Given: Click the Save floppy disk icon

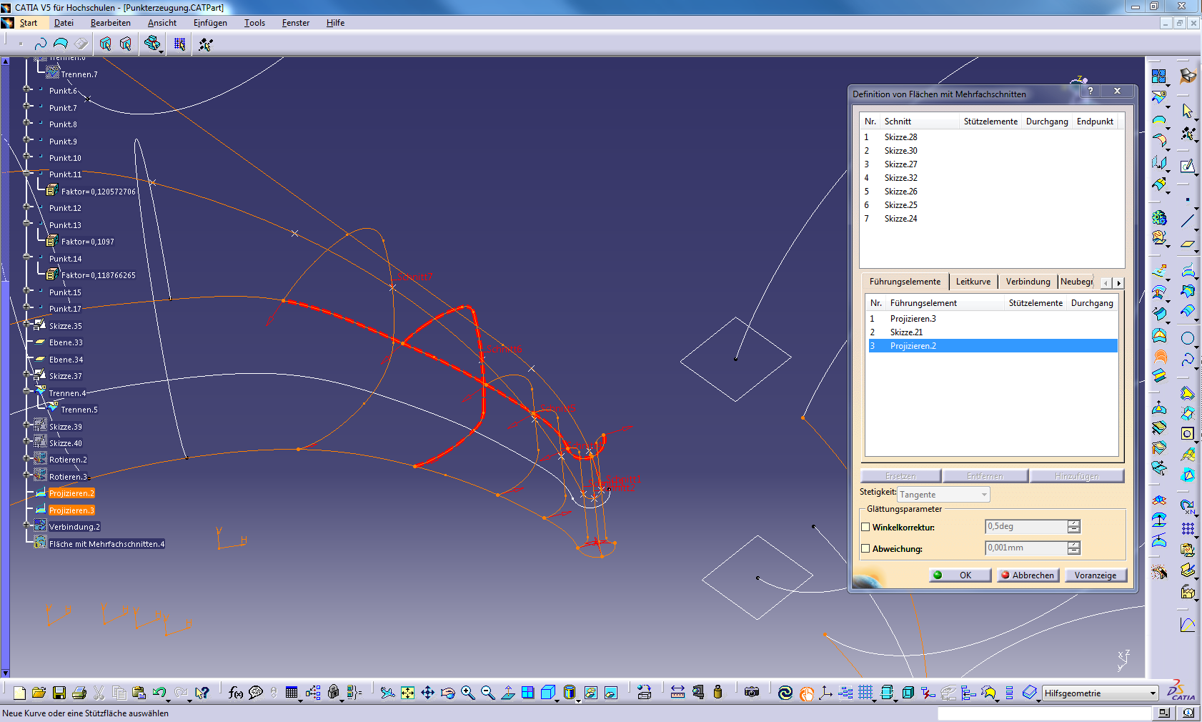Looking at the screenshot, I should (x=59, y=693).
